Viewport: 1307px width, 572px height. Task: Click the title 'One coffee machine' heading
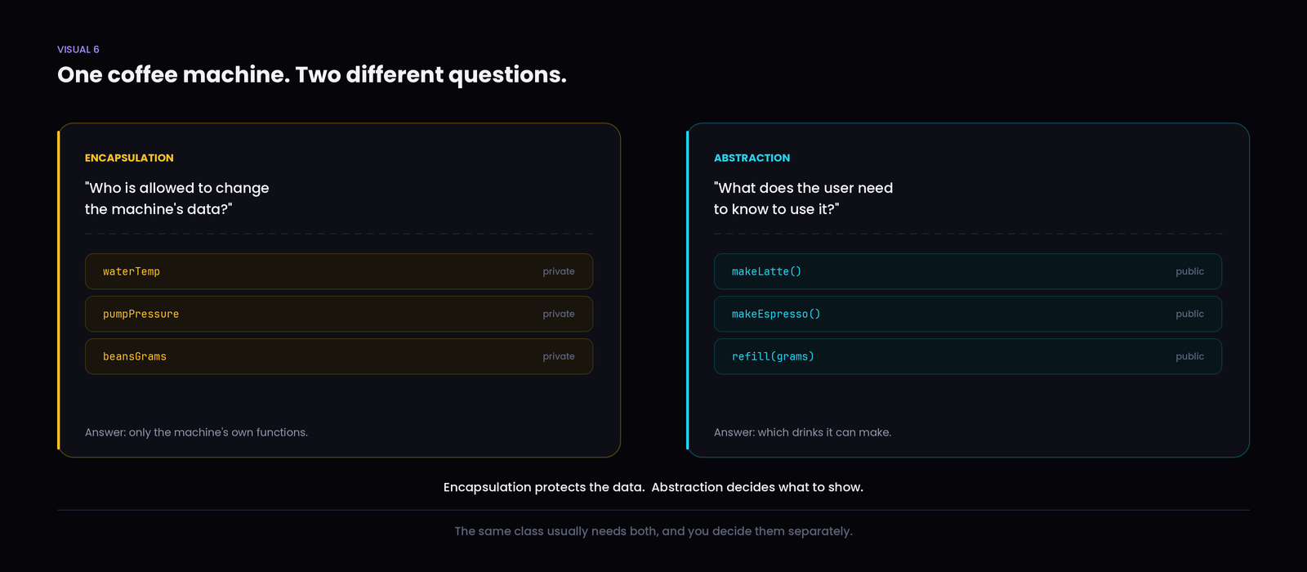(312, 75)
